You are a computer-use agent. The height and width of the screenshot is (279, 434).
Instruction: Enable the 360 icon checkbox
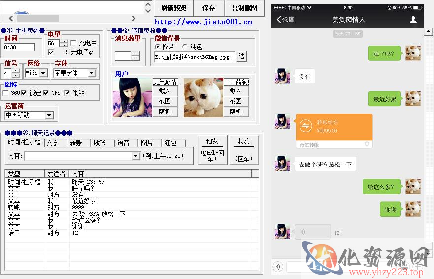point(5,93)
